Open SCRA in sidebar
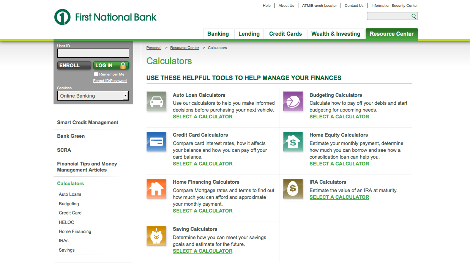This screenshot has height=263, width=470. click(64, 150)
